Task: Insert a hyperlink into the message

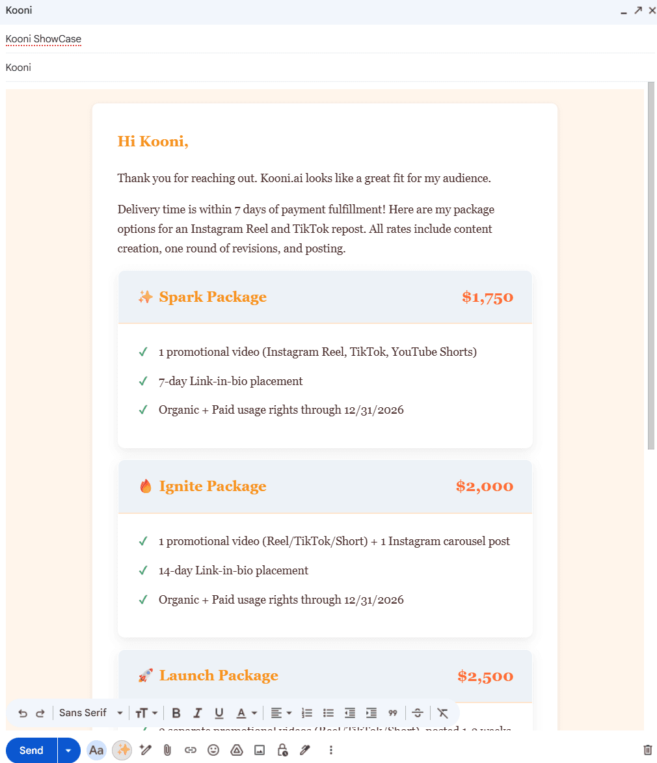Action: pos(191,750)
